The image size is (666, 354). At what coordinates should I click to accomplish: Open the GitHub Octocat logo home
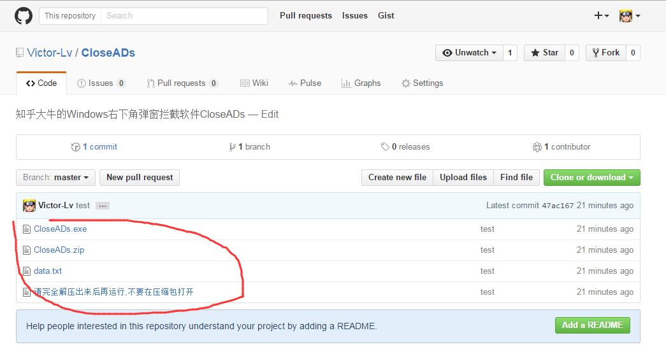[24, 16]
